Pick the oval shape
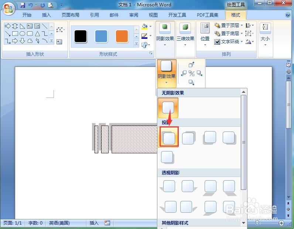 click(x=22, y=34)
